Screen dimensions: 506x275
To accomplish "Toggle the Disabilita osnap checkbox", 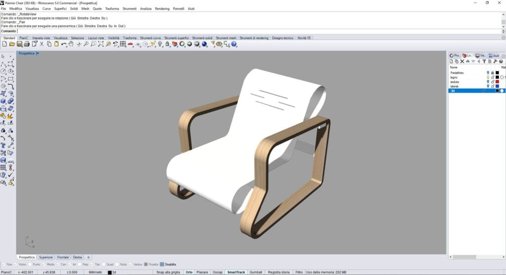I will coord(162,264).
